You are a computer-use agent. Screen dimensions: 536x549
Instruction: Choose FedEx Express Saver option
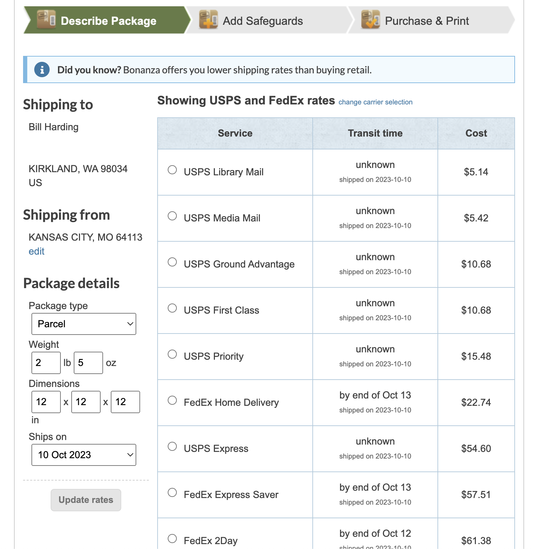point(172,492)
